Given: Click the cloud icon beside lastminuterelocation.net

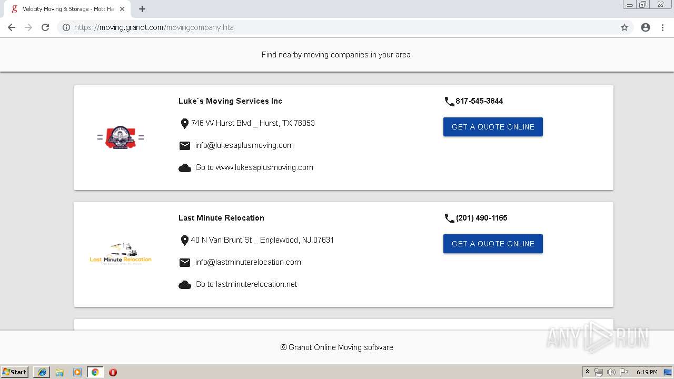Looking at the screenshot, I should 185,285.
